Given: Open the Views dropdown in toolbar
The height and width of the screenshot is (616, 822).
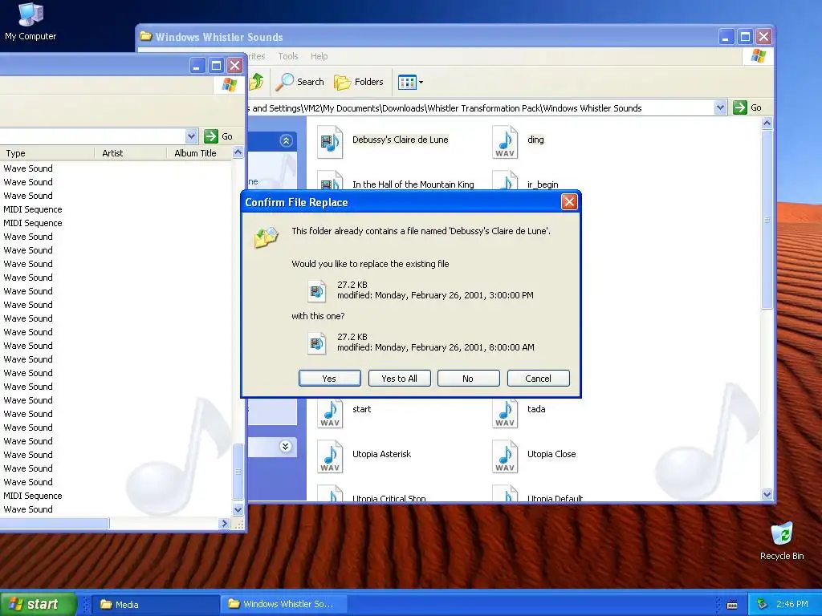Looking at the screenshot, I should click(410, 83).
